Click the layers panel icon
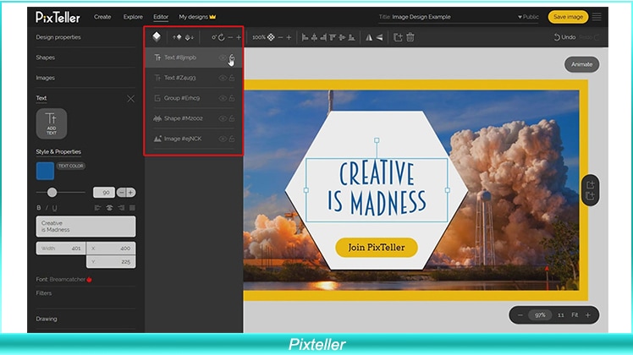The image size is (633, 355). point(156,37)
